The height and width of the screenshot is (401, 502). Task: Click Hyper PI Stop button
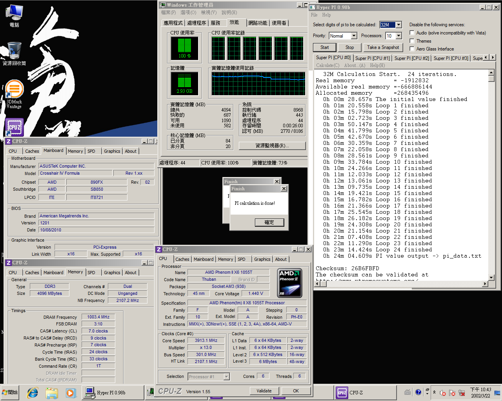pyautogui.click(x=349, y=47)
